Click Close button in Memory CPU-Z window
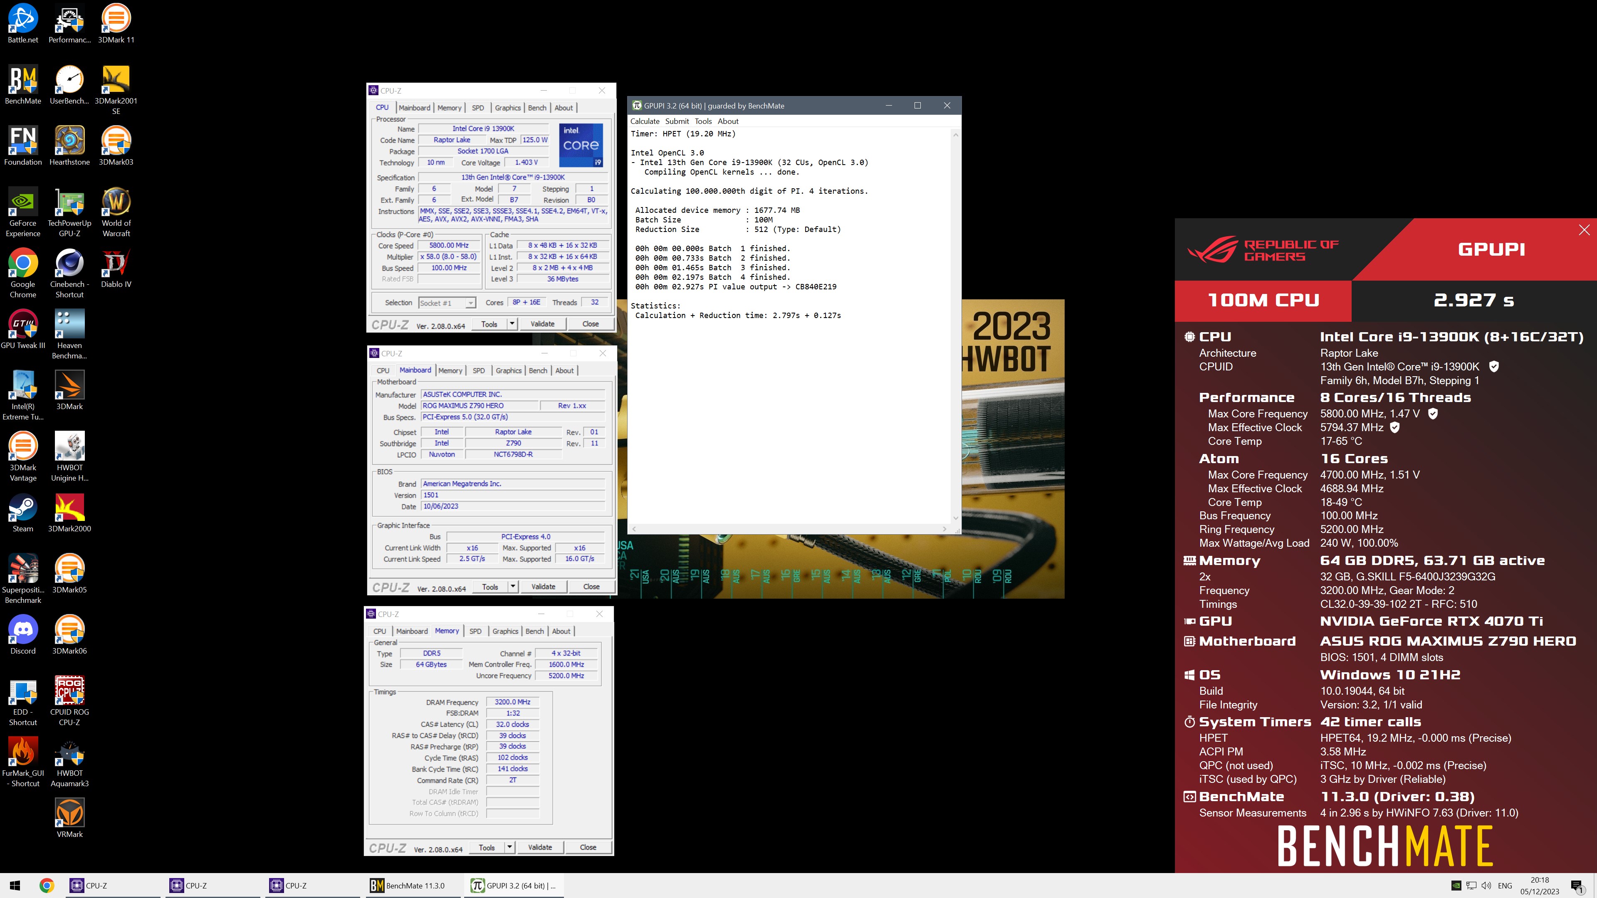Viewport: 1597px width, 898px height. click(588, 847)
